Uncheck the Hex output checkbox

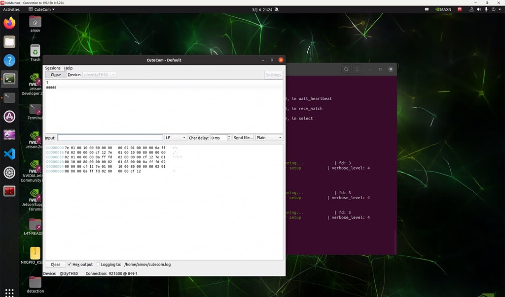(x=70, y=264)
